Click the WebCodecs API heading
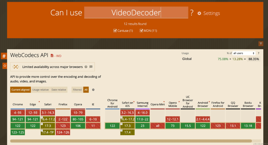Screen dimensions: 268x145 29,55
